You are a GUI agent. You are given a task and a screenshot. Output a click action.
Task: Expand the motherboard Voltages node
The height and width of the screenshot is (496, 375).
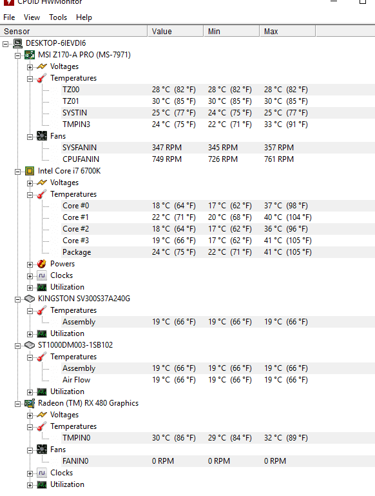(30, 67)
